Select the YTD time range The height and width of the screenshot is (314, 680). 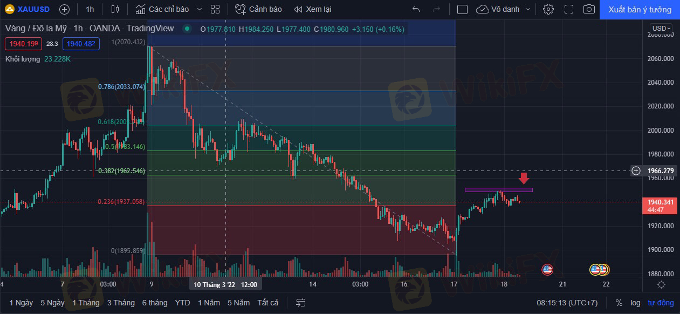(x=182, y=303)
